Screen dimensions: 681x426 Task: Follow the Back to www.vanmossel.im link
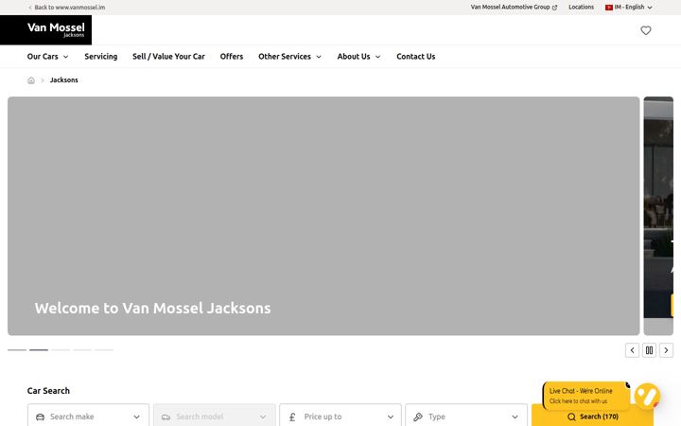coord(67,8)
